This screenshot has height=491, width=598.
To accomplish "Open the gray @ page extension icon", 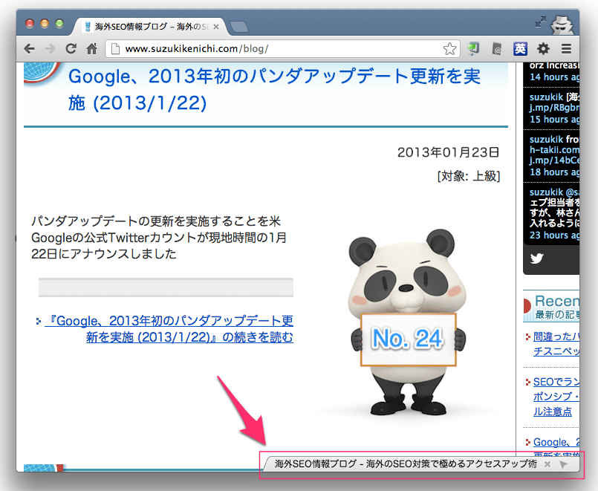I will [x=496, y=49].
